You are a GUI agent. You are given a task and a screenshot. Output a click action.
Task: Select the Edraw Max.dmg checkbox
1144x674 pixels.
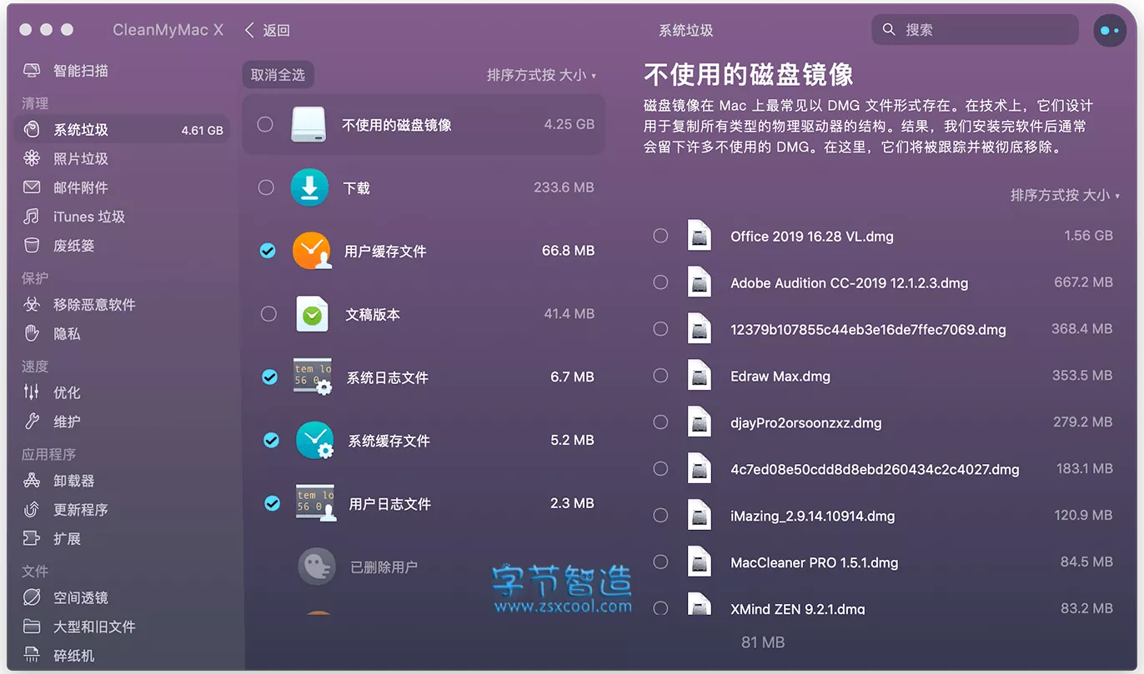point(660,376)
